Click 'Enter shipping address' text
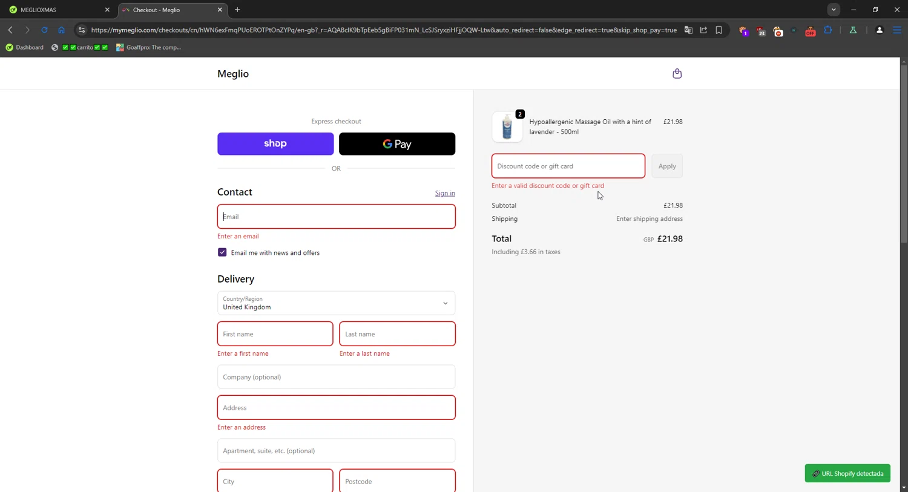Viewport: 908px width, 492px height. (x=650, y=219)
